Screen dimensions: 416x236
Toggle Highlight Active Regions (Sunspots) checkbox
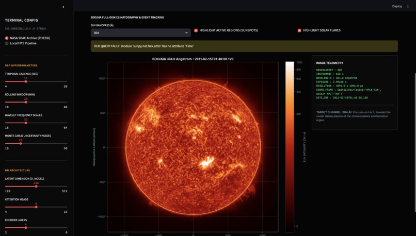(x=196, y=30)
